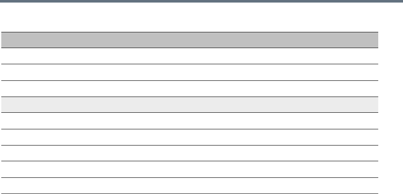Click the light gray highlighted fourth row
This screenshot has width=403, height=194.
coord(189,105)
